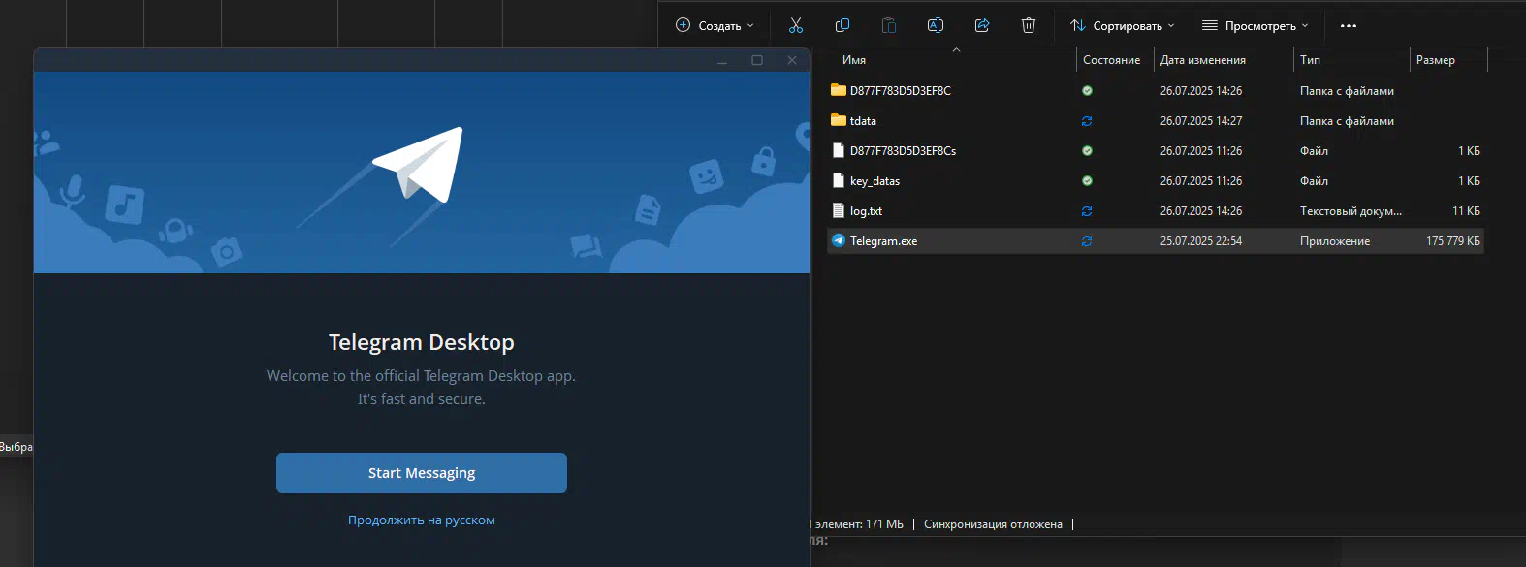The image size is (1526, 567).
Task: Click the 25.07.2025 22:54 date of Telegram.exe
Action: [x=1201, y=241]
